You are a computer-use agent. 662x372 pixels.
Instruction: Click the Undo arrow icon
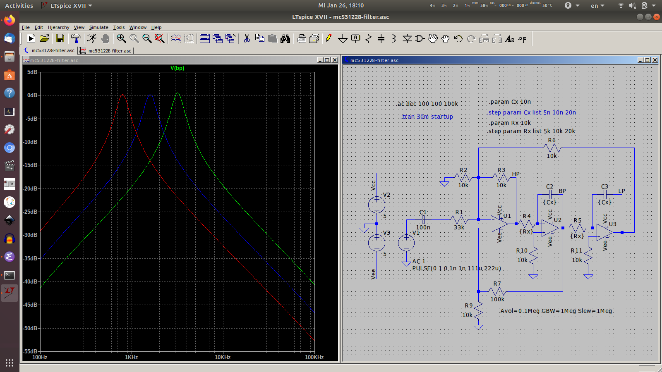[458, 38]
